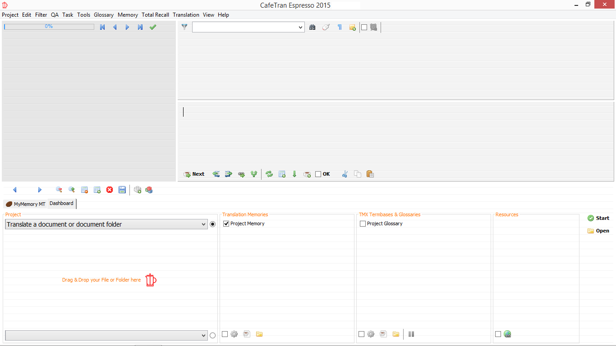The width and height of the screenshot is (616, 346).
Task: Click the green checkmark in navigation bar
Action: point(153,27)
